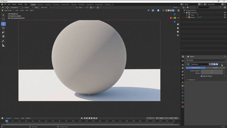Image resolution: width=227 pixels, height=128 pixels.
Task: Expand the Sphere tree item
Action: click(187, 17)
